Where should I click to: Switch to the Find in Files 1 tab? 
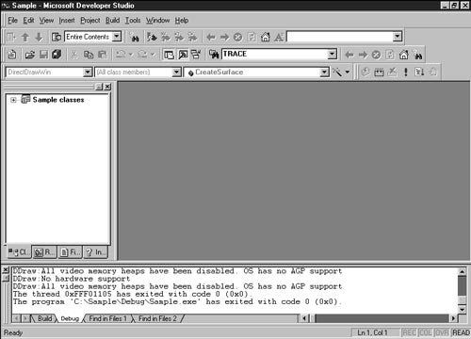pos(107,318)
